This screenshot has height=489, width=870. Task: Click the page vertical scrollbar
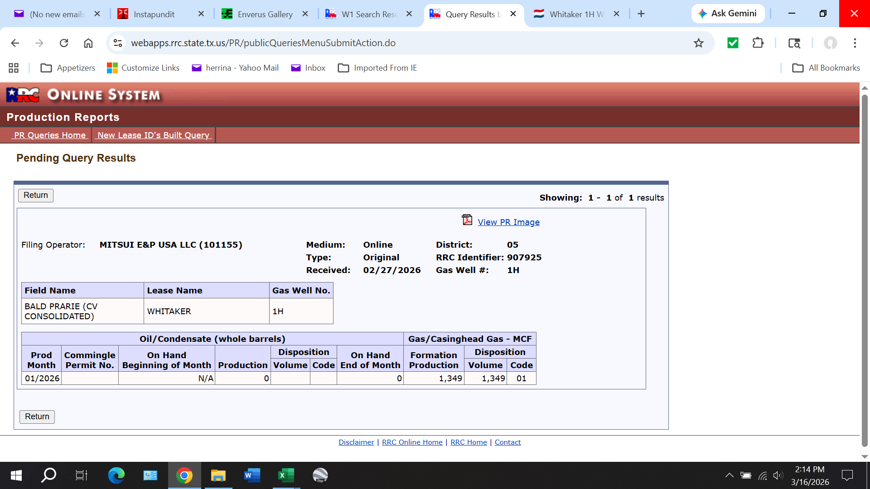864,272
